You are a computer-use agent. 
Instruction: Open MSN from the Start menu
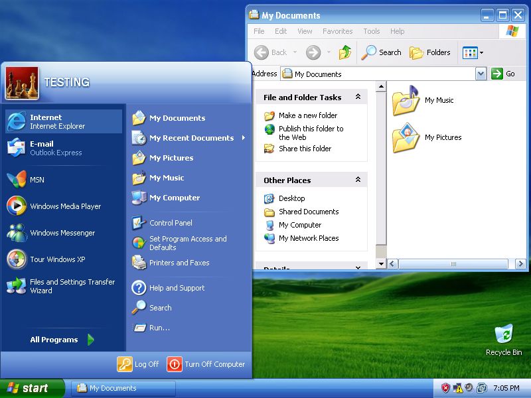click(x=64, y=179)
